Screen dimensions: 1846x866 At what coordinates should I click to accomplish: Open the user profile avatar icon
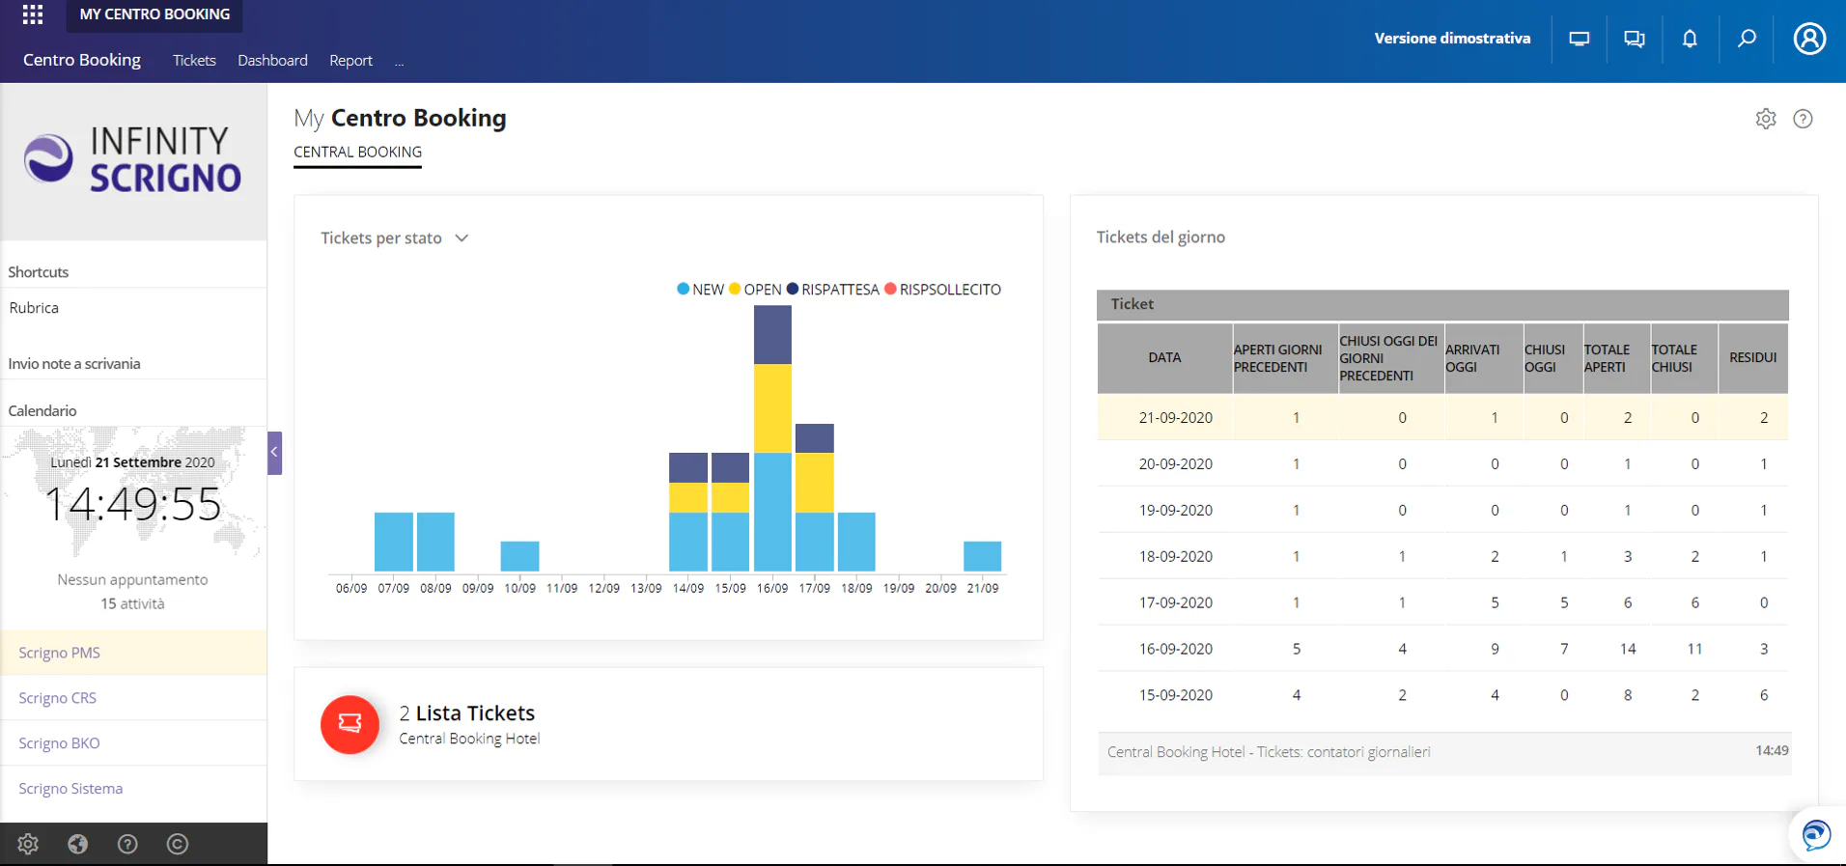(1809, 39)
